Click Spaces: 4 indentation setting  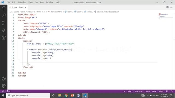click(x=139, y=91)
